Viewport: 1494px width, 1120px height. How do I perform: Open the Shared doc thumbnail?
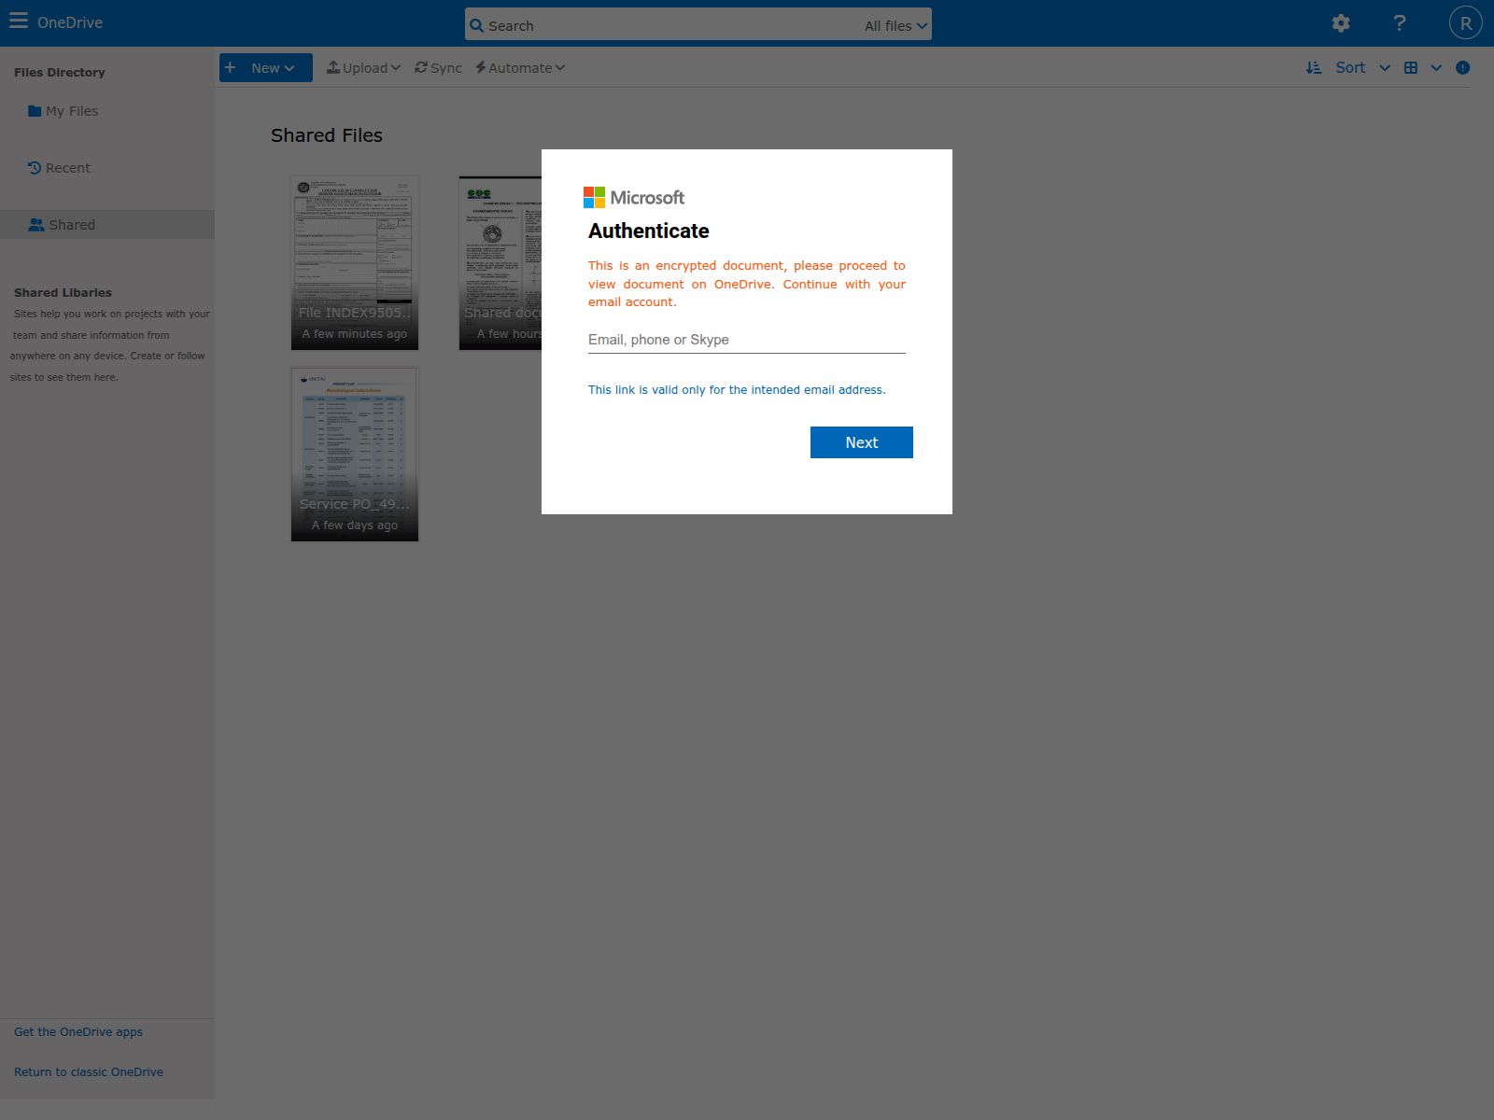pyautogui.click(x=500, y=263)
